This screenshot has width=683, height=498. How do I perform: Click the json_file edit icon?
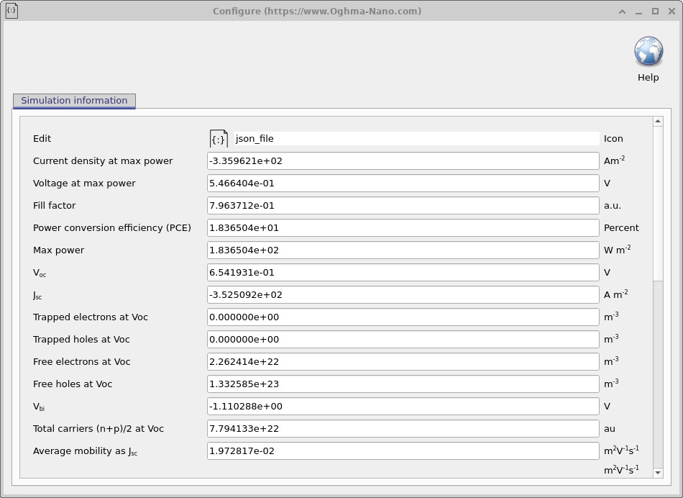click(219, 139)
